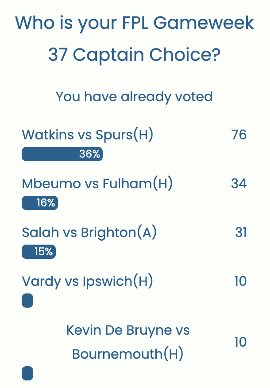Click the 15% progress bar under Salah

click(x=38, y=252)
